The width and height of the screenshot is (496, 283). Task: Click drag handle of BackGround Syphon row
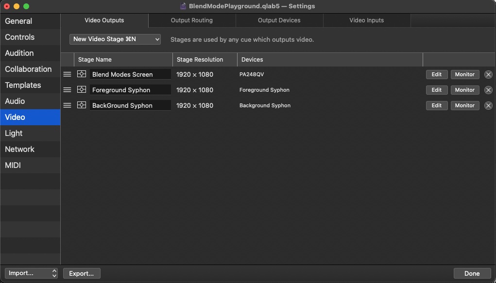(x=68, y=105)
